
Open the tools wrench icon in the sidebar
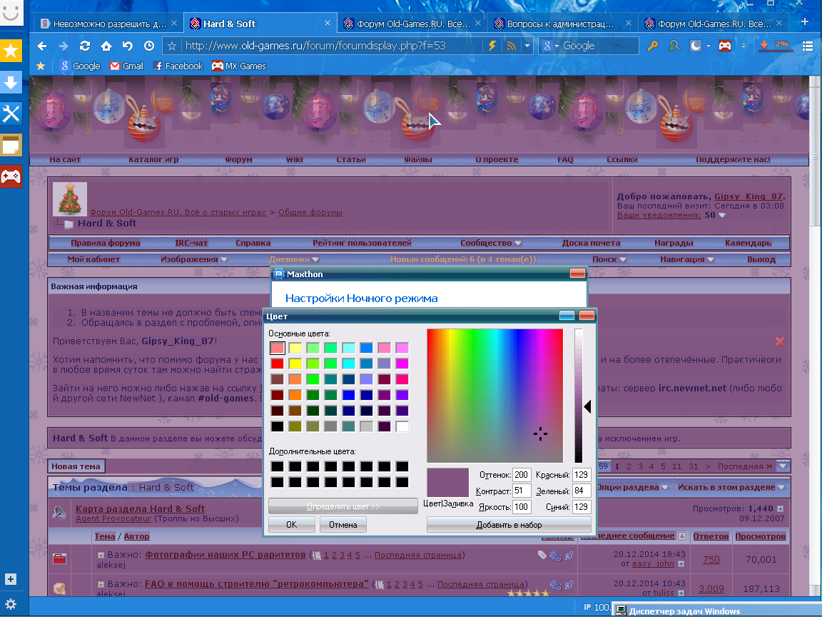[x=11, y=114]
